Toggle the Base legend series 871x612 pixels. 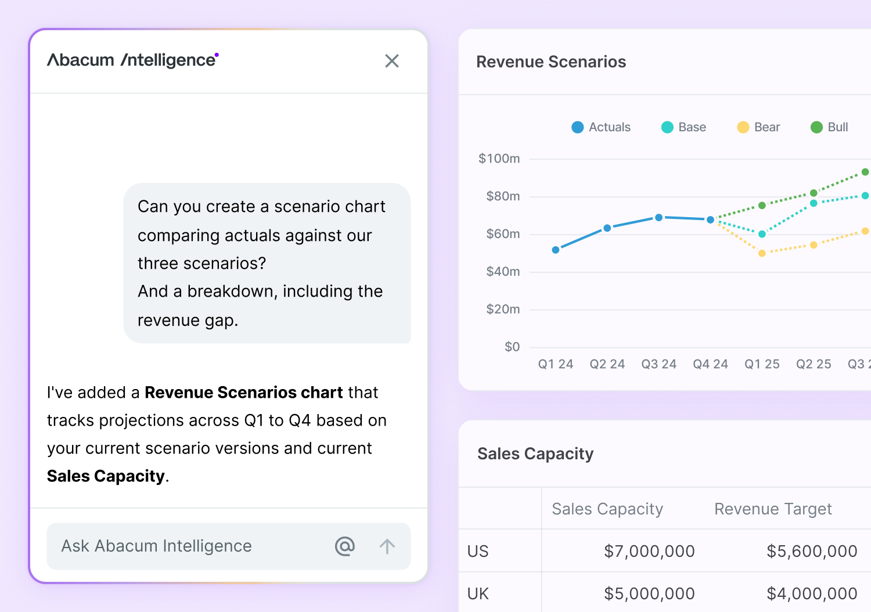click(x=683, y=127)
